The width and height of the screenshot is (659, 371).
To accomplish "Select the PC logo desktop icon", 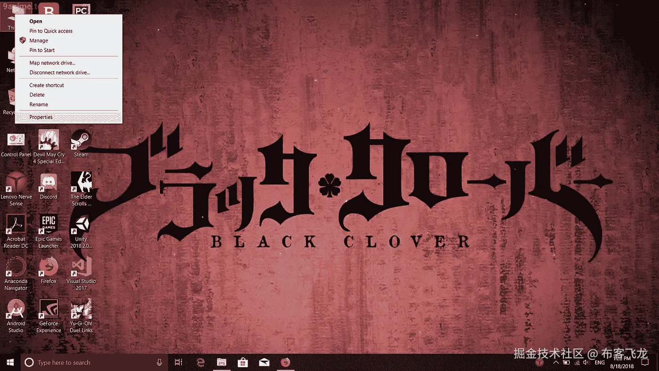I will point(81,9).
